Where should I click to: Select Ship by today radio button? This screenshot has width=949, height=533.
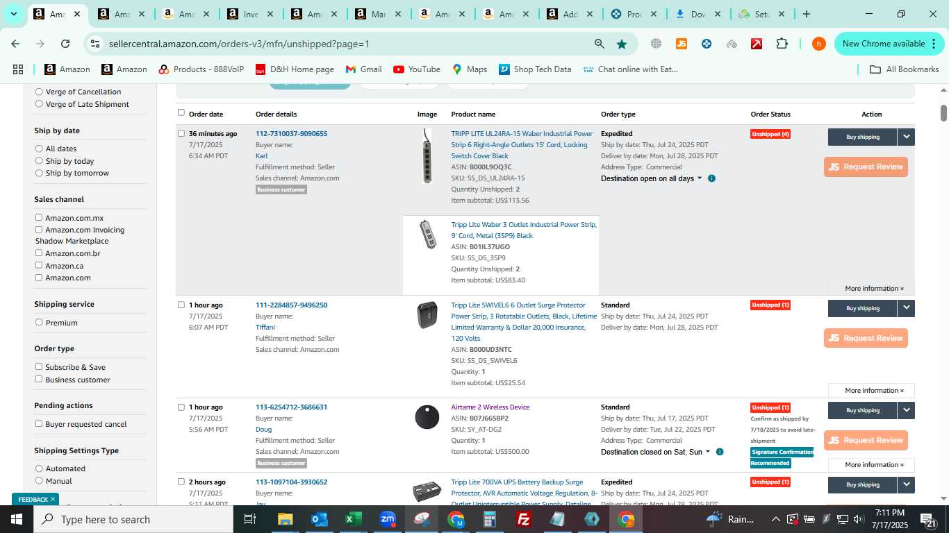39,161
